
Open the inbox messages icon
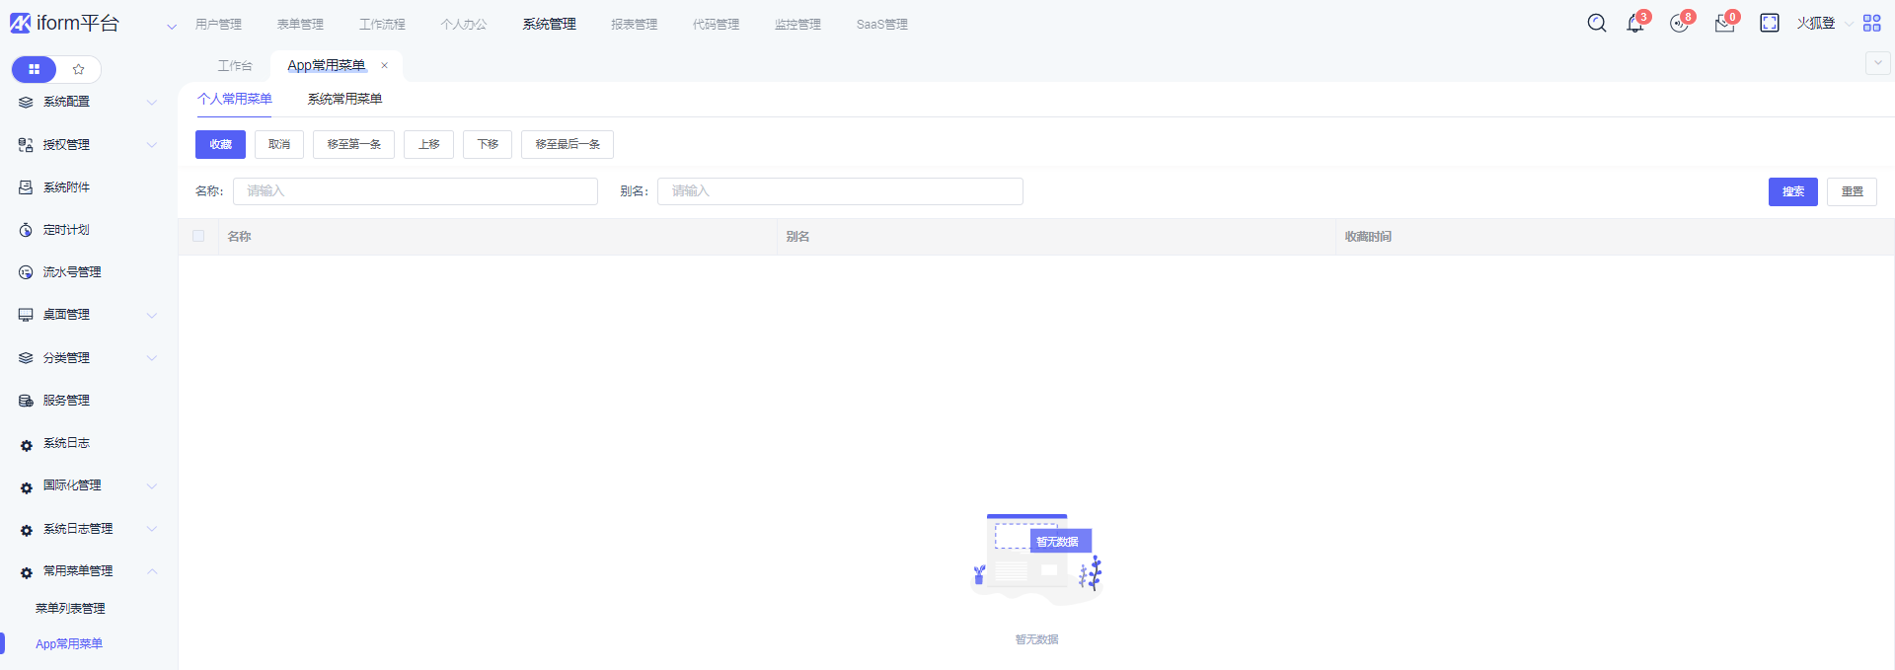tap(1724, 24)
